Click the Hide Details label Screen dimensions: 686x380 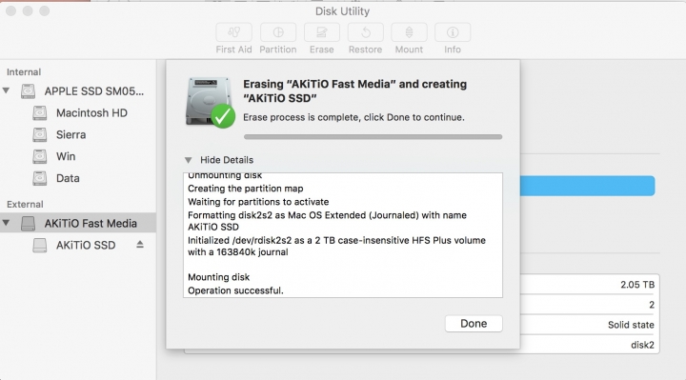coord(227,160)
